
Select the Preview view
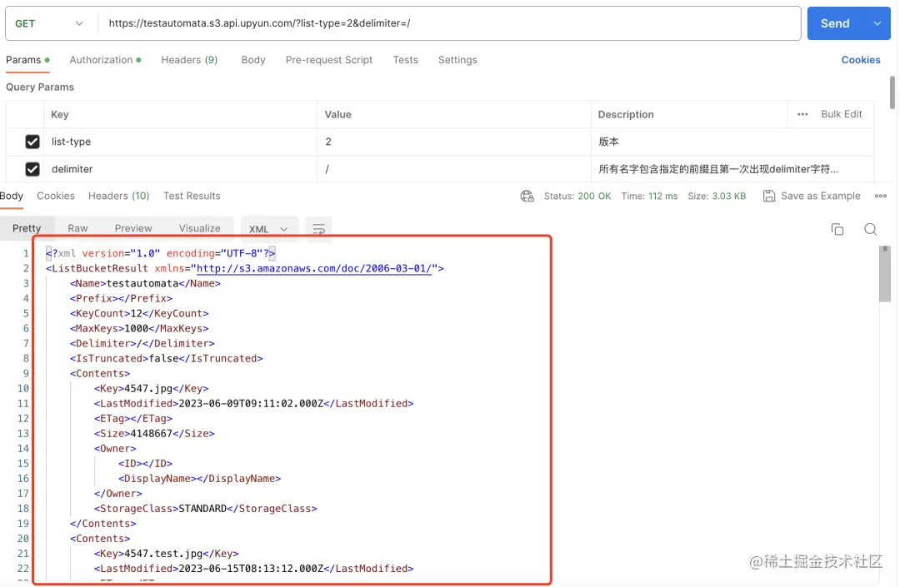[133, 228]
